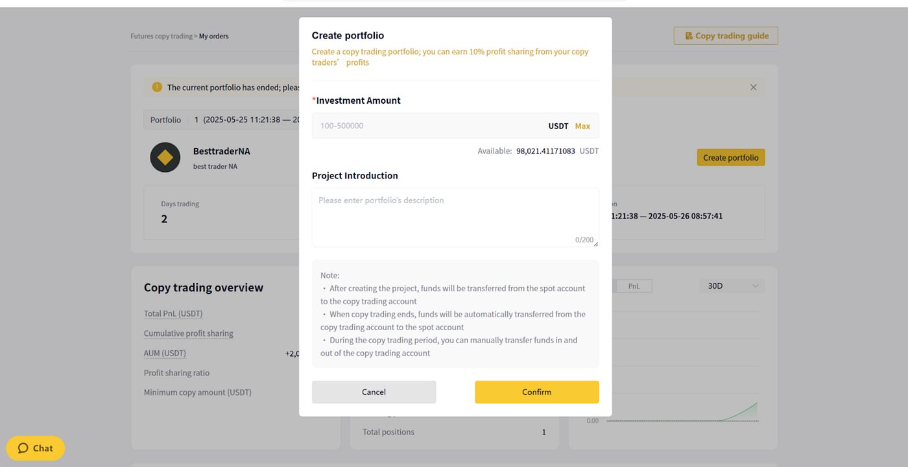The width and height of the screenshot is (908, 467).
Task: Click Cumulative profit sharing label
Action: tap(189, 333)
